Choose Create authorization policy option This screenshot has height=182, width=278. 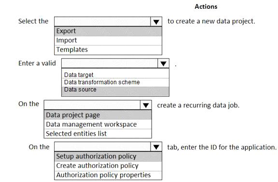pyautogui.click(x=108, y=166)
